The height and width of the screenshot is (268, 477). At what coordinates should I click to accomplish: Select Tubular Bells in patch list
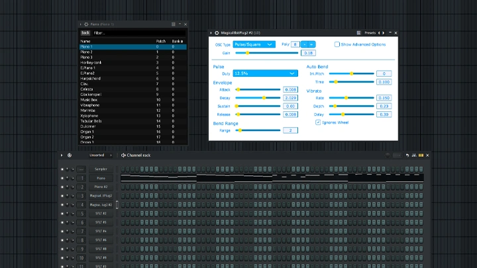tap(133, 121)
